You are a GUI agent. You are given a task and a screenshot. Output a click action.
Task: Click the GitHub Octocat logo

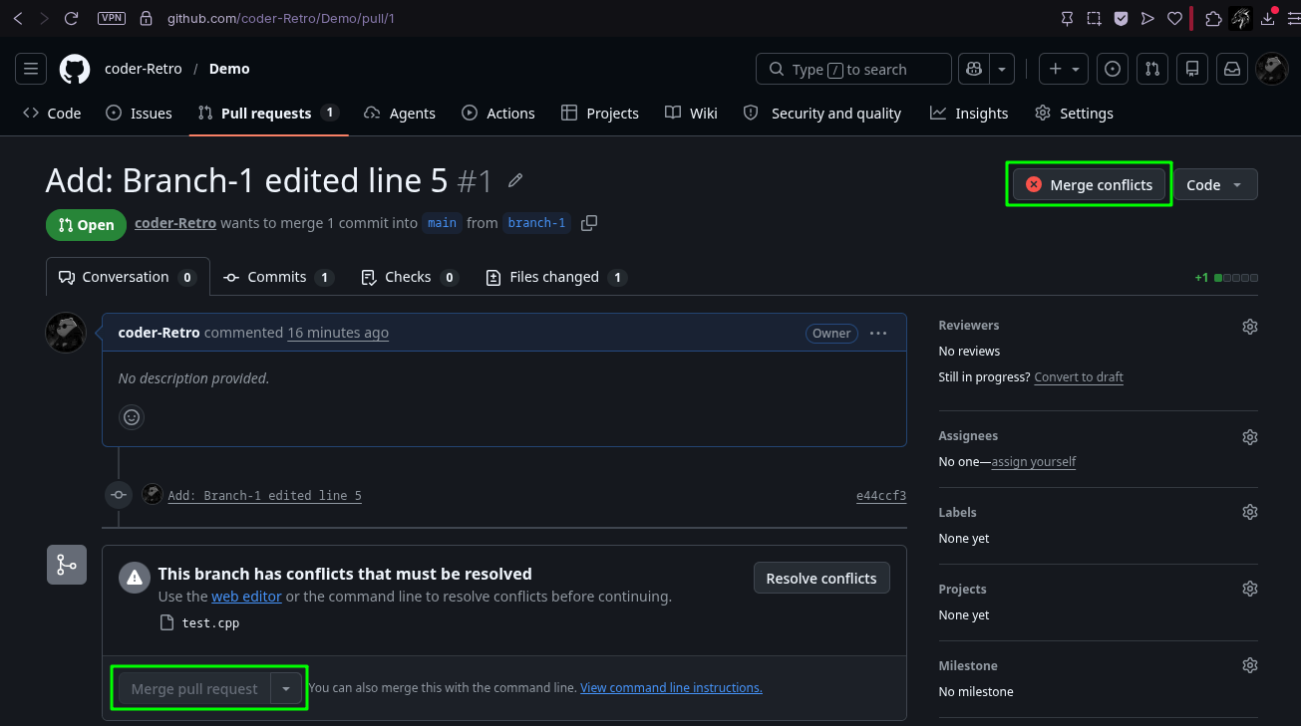tap(75, 69)
